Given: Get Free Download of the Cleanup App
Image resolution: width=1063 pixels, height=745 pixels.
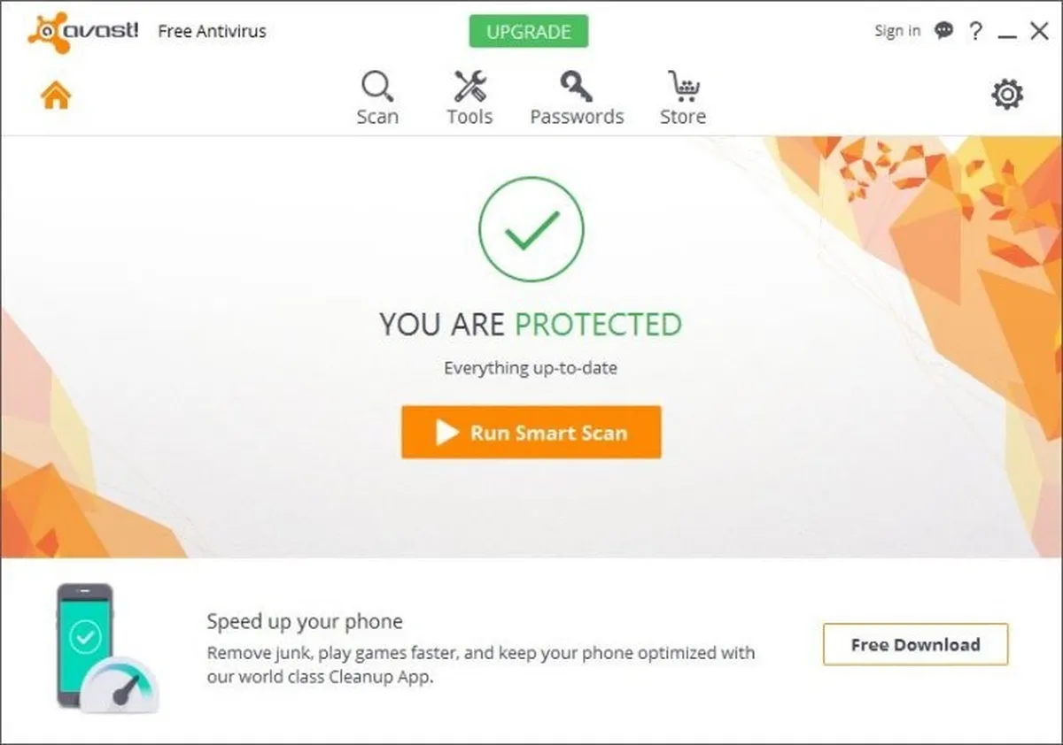Looking at the screenshot, I should 915,645.
